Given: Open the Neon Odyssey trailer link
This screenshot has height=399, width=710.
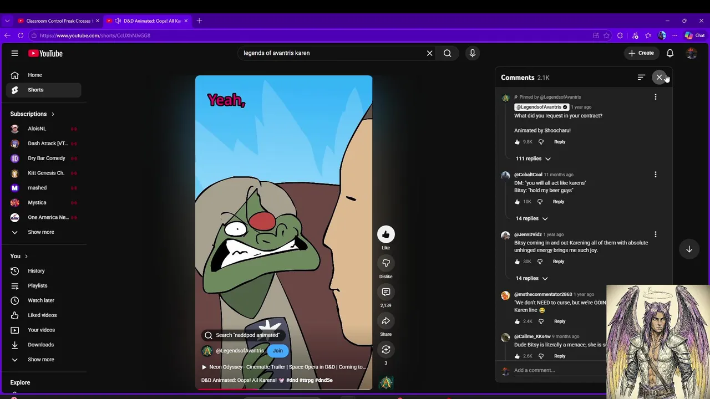Looking at the screenshot, I should [x=283, y=367].
